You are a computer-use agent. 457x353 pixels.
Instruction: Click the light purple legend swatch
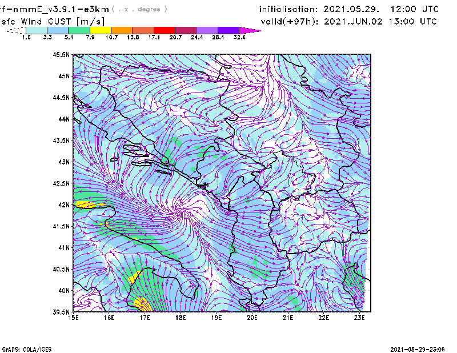[x=207, y=30]
